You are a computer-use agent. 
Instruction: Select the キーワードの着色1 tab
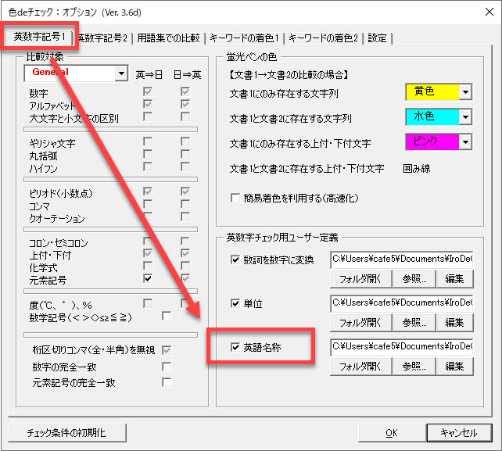coord(246,38)
